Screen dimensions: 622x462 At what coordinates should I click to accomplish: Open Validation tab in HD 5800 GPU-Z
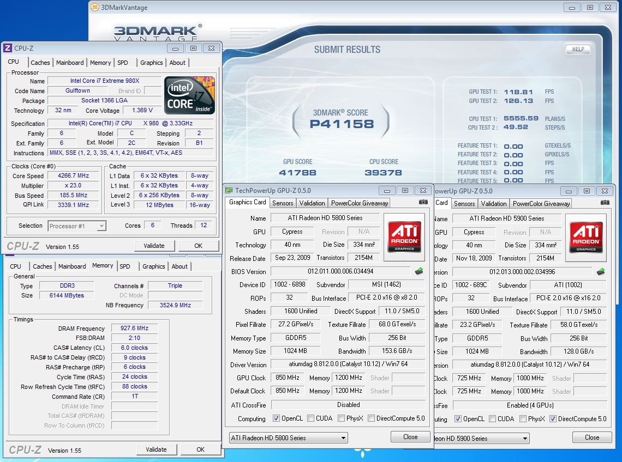point(312,203)
